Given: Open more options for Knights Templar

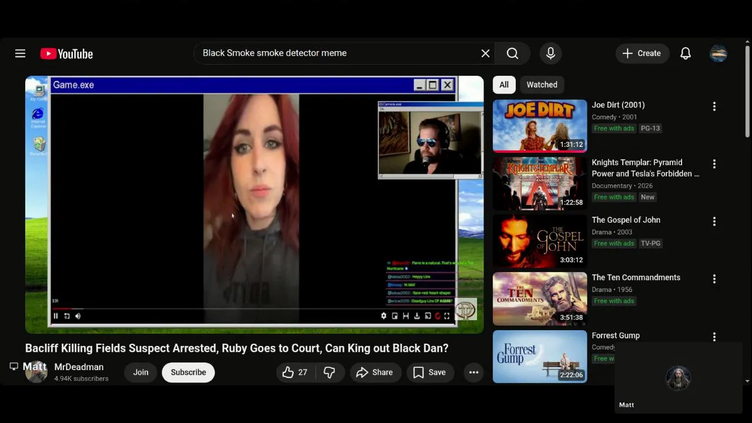Looking at the screenshot, I should click(x=714, y=164).
